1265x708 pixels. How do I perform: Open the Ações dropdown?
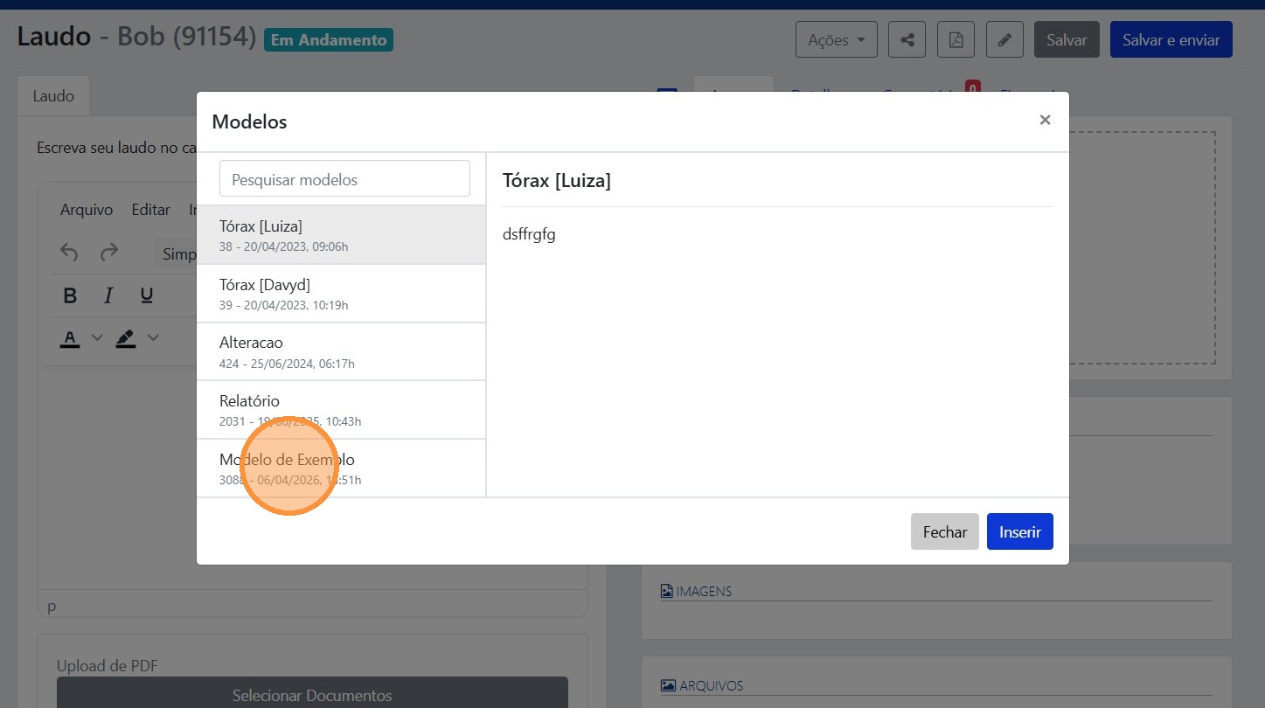coord(836,40)
